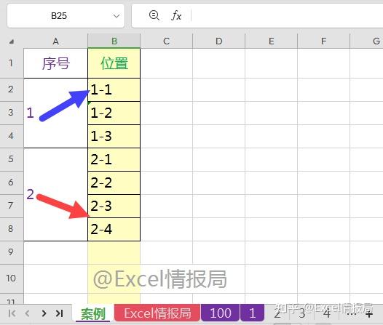Switch to the '案例' sheet tab

(93, 313)
